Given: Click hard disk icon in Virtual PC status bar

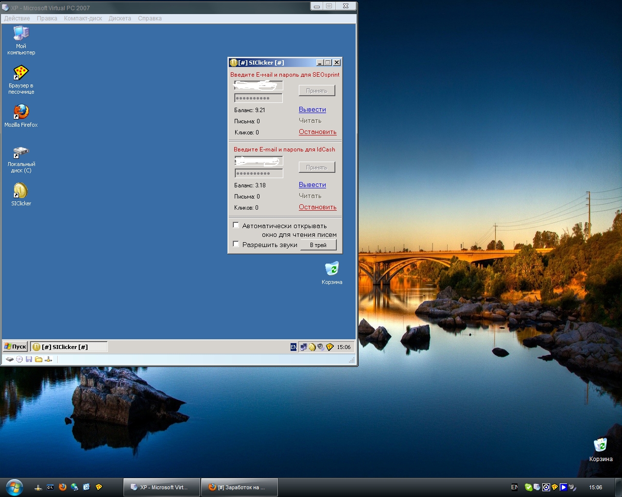Looking at the screenshot, I should click(x=9, y=359).
